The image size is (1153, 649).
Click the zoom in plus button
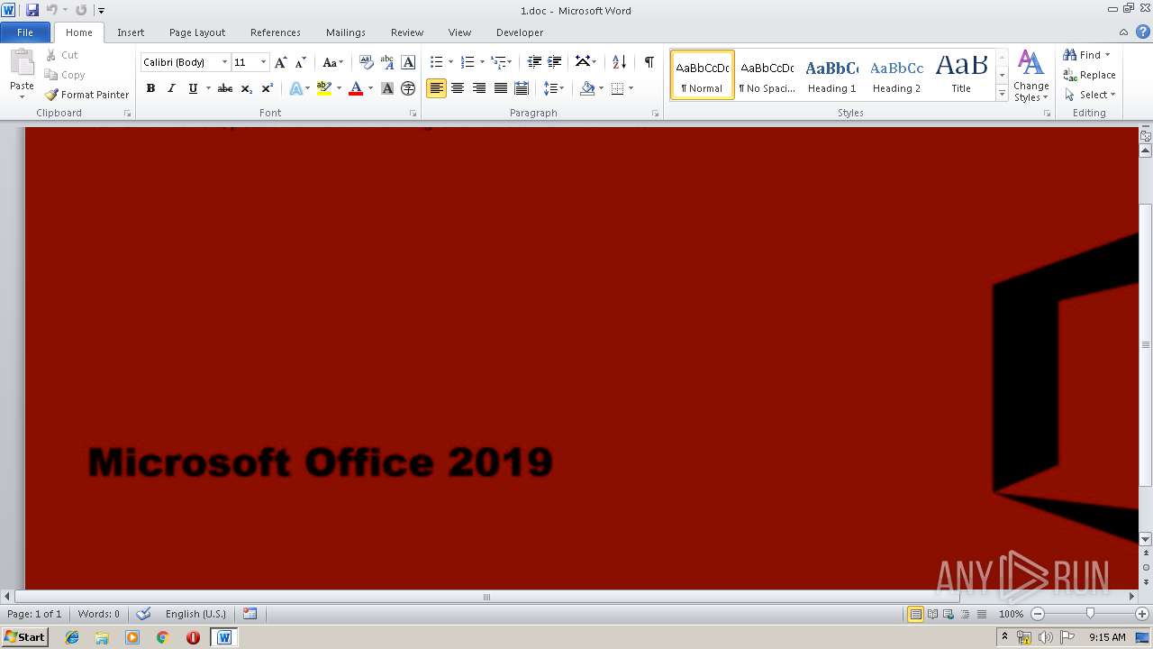click(1142, 614)
